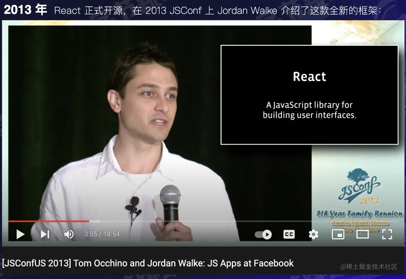Play the video

coord(20,234)
